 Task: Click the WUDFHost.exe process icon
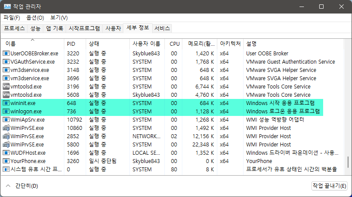point(6,153)
